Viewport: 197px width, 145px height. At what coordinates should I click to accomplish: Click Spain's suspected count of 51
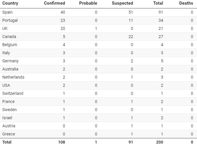click(130, 12)
